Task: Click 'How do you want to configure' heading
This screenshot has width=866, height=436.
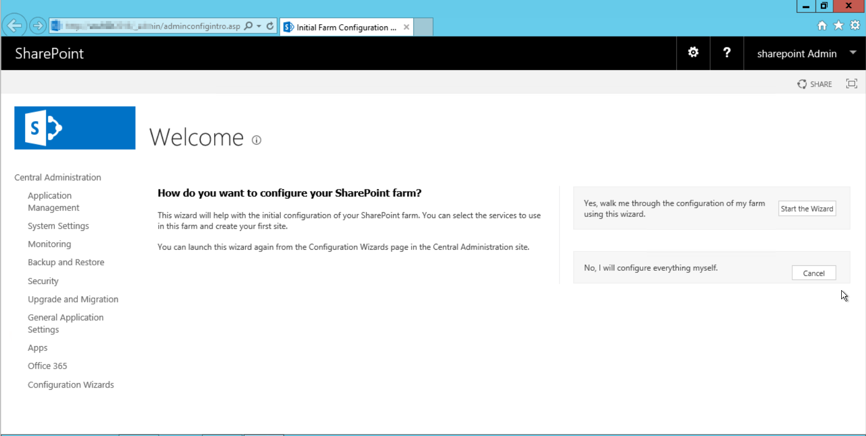Action: pyautogui.click(x=289, y=193)
